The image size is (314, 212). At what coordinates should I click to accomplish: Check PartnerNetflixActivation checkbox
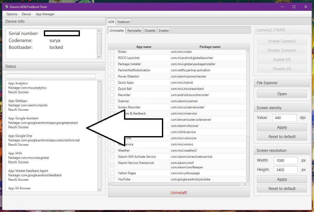pyautogui.click(x=112, y=70)
